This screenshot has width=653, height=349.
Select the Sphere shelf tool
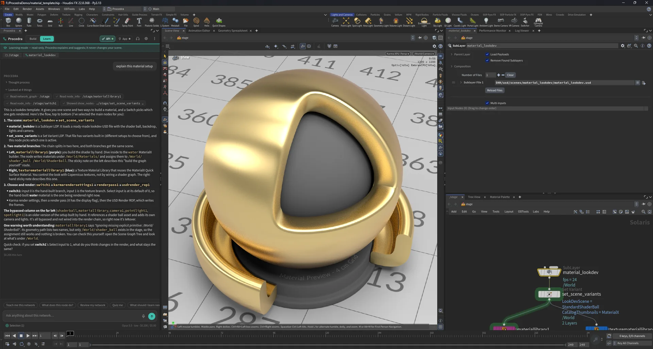(x=19, y=22)
